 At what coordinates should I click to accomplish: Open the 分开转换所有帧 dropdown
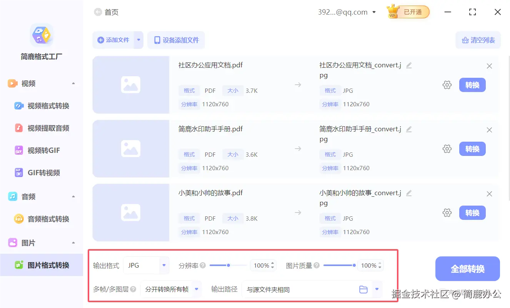(x=171, y=289)
